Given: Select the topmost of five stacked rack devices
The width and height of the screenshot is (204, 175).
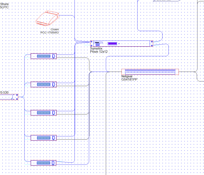Looking at the screenshot, I should pos(44,56).
